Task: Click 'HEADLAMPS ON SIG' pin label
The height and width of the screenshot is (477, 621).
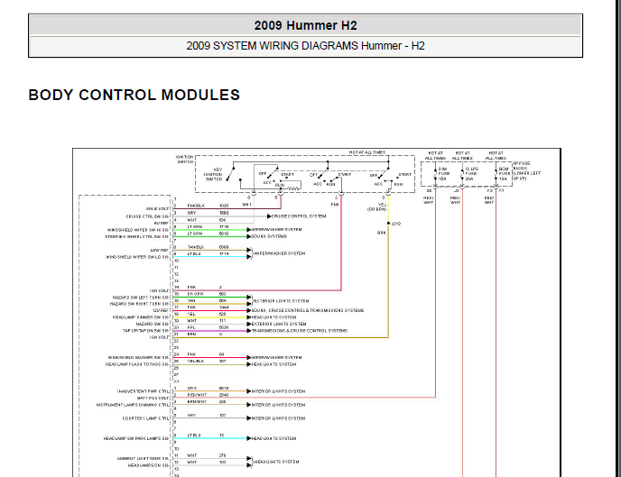Action: [149, 465]
